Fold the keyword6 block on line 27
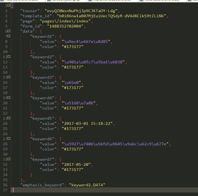The width and height of the screenshot is (198, 196). coord(9,139)
